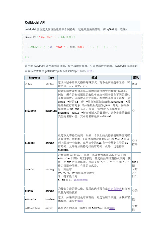Click the Property column header
The width and height of the screenshot is (165, 234).
[35, 77]
